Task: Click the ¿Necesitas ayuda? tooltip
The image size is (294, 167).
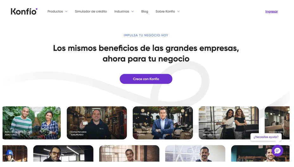Action: point(266,137)
